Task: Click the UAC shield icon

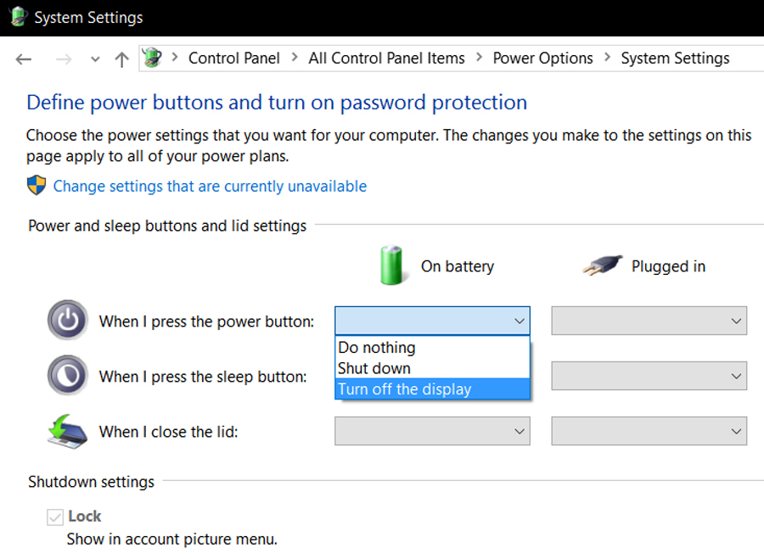Action: point(37,186)
